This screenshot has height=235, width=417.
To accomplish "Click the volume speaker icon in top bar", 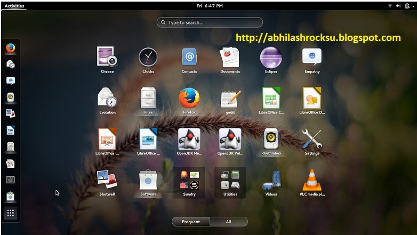I will click(x=398, y=6).
